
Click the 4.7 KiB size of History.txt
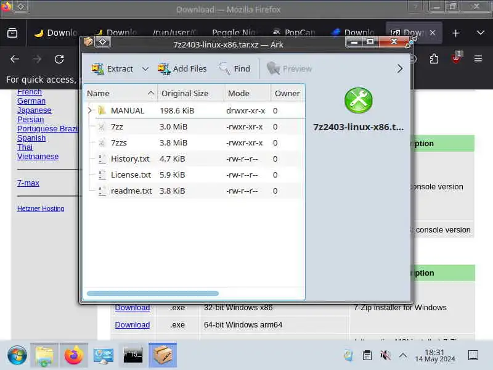[x=172, y=159]
